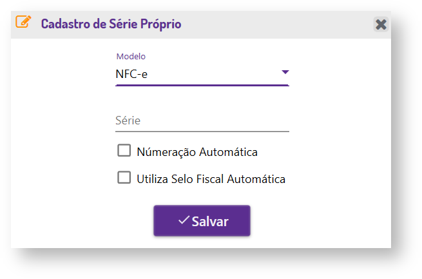Expand the Modelo dropdown arrow
Viewport: 422px width, 279px height.
(x=285, y=72)
